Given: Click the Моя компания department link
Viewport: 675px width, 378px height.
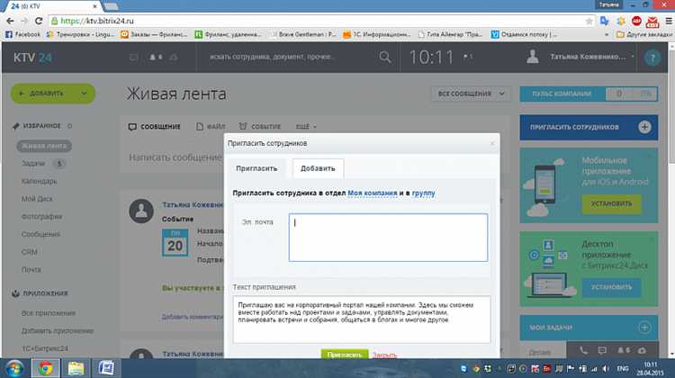Looking at the screenshot, I should 373,193.
